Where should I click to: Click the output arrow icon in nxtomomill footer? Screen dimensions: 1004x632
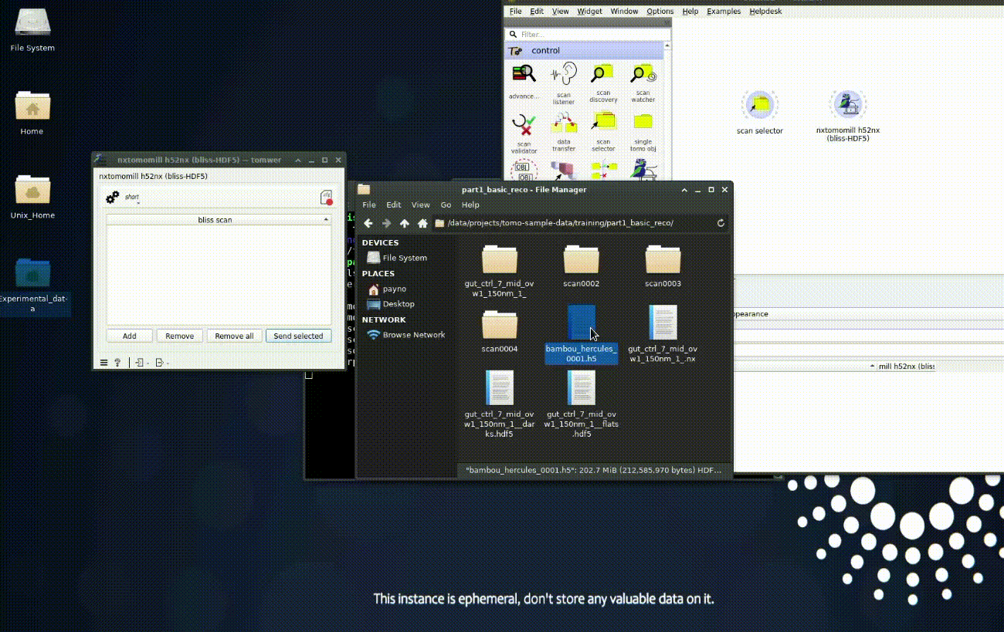pos(160,363)
